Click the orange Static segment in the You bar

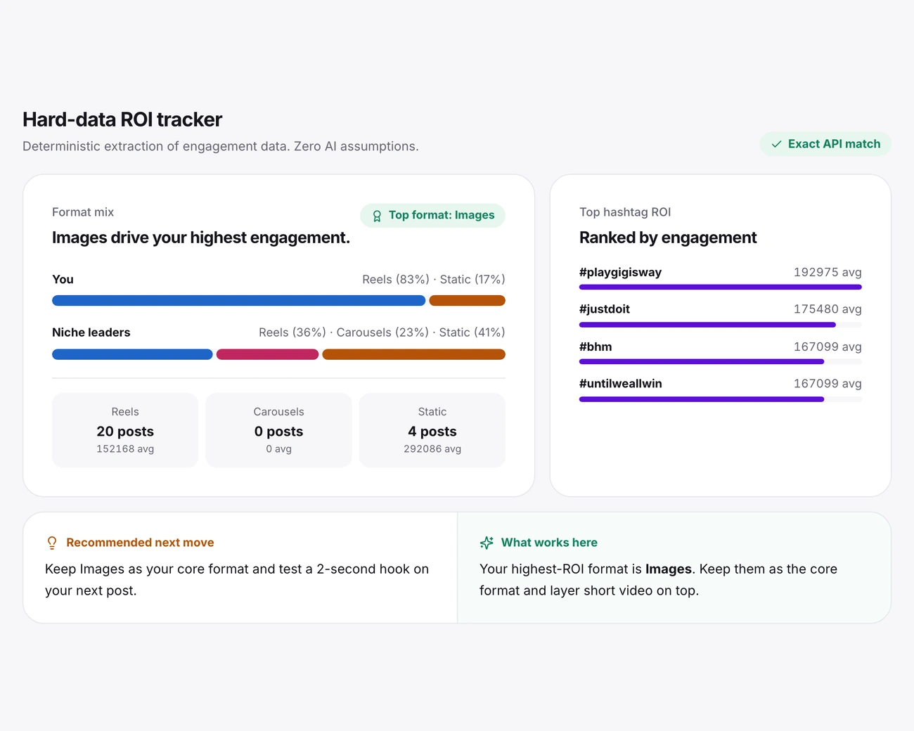point(468,301)
